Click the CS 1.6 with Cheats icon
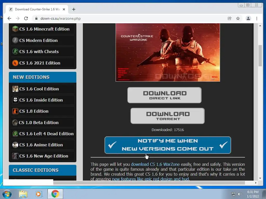266x199 pixels. click(x=15, y=52)
